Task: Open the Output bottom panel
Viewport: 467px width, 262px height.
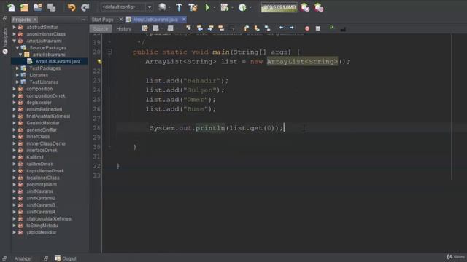Action: (x=66, y=258)
